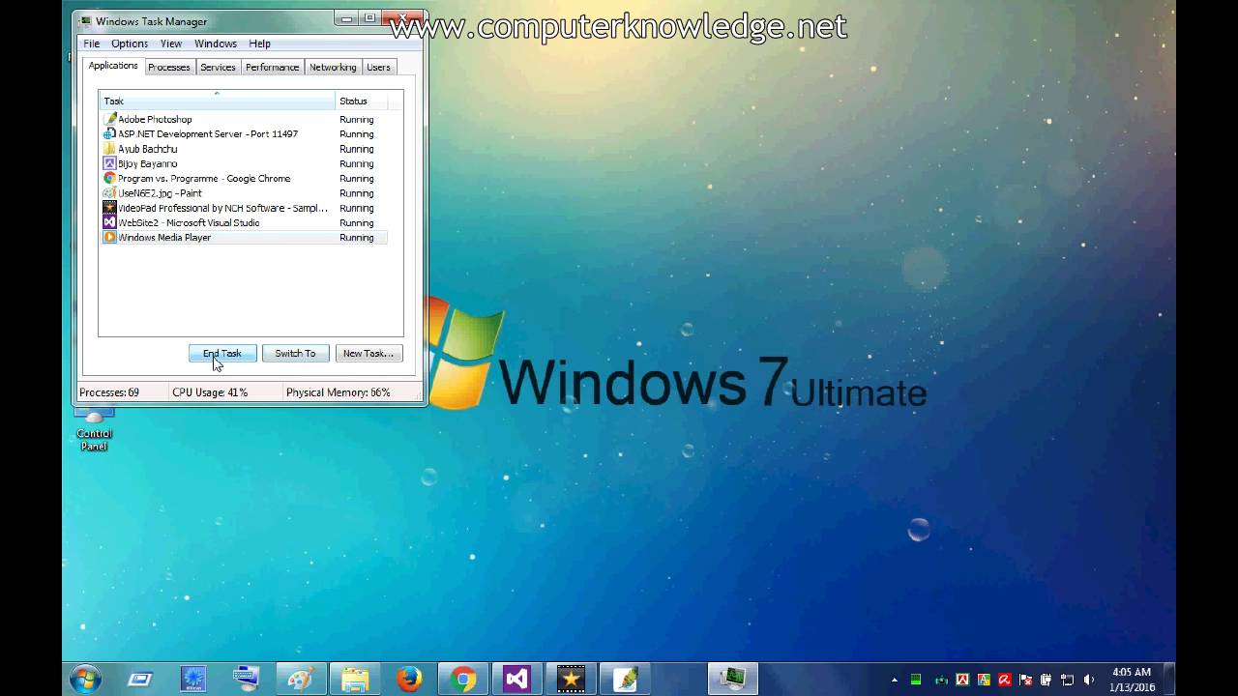The height and width of the screenshot is (696, 1238).
Task: Open the File menu
Action: pyautogui.click(x=91, y=43)
